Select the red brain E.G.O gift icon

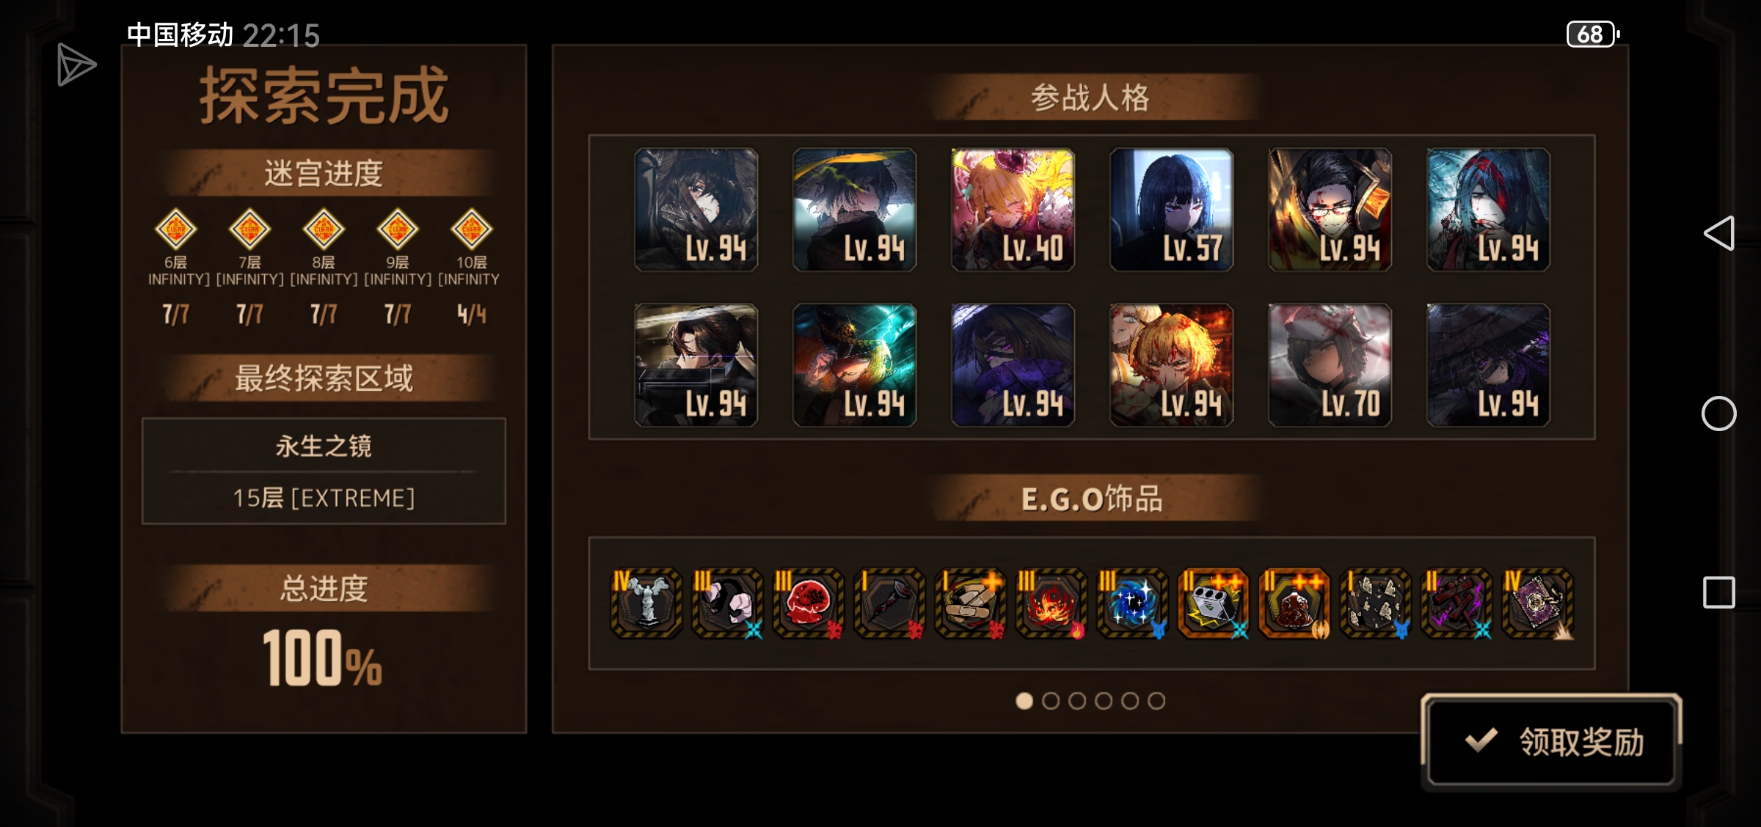pyautogui.click(x=808, y=603)
